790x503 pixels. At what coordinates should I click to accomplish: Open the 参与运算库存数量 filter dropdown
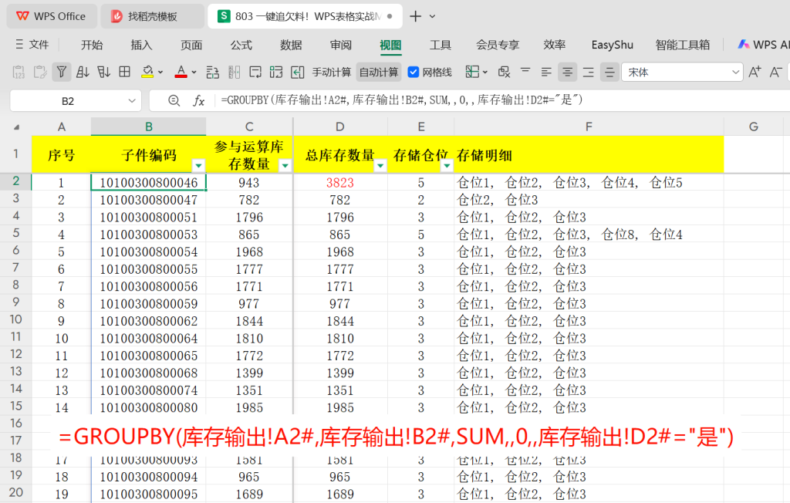[285, 165]
